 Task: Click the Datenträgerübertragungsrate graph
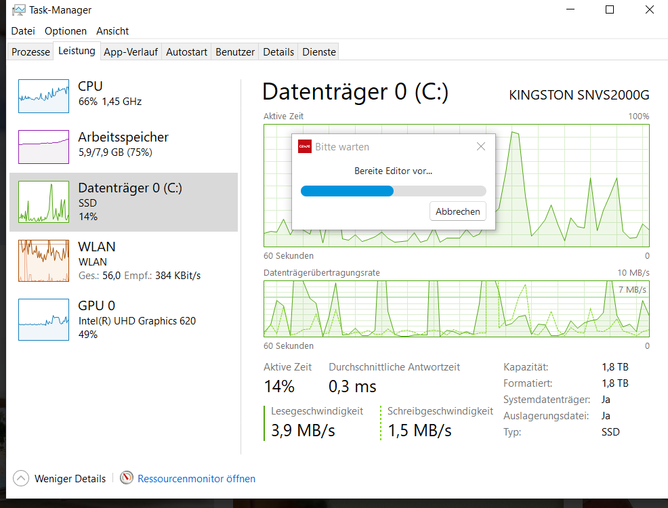click(456, 309)
